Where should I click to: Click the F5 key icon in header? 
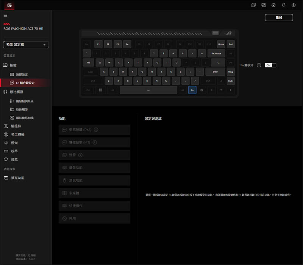(254, 5)
